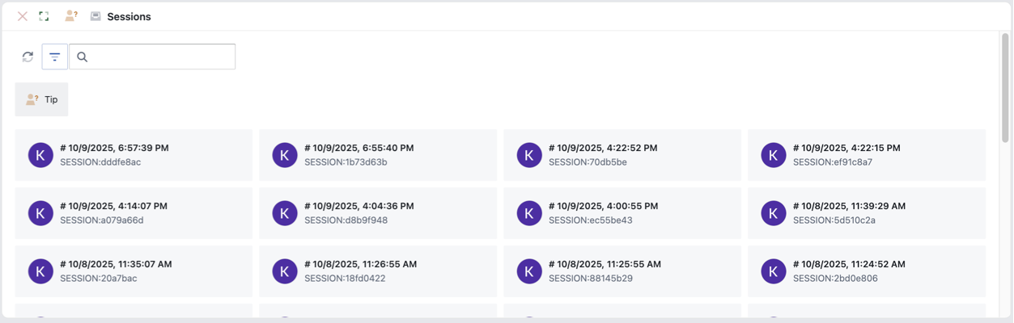The width and height of the screenshot is (1014, 323).
Task: Select the session d8b9f948 card
Action: [x=377, y=213]
